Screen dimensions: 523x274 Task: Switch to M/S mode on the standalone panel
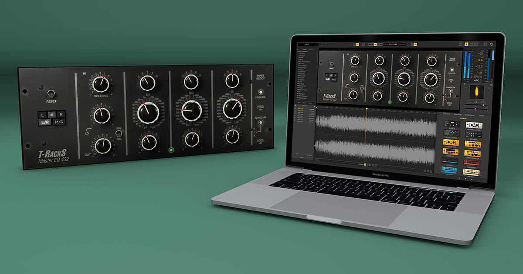59,123
